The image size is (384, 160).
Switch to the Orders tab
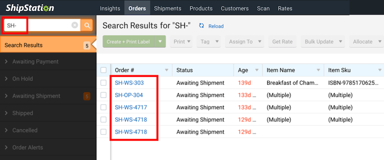pyautogui.click(x=137, y=8)
